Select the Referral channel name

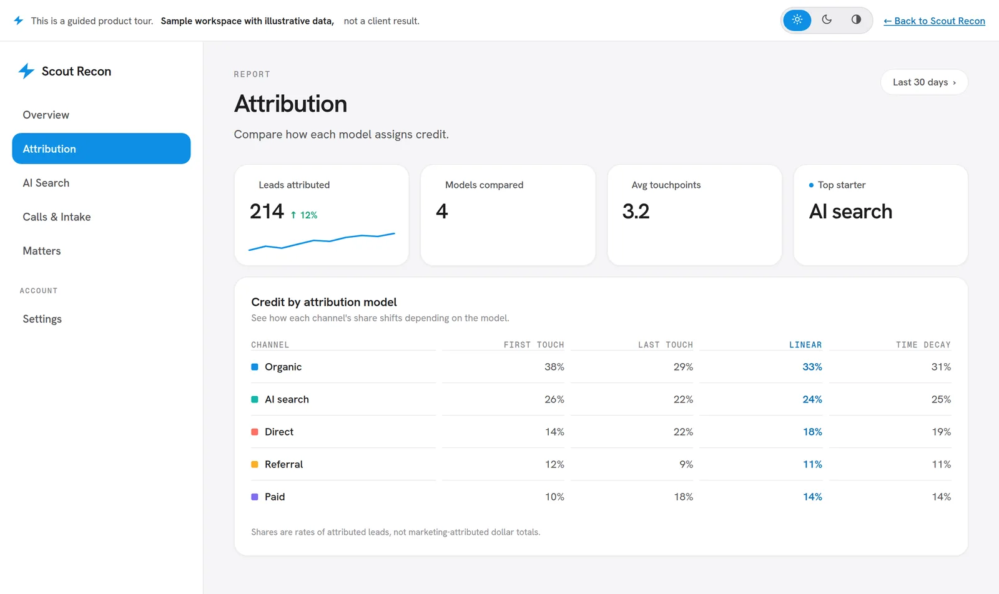pos(283,464)
